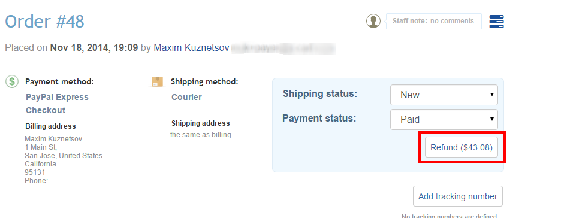Click the Courier shipping method link
The width and height of the screenshot is (561, 218).
point(186,97)
